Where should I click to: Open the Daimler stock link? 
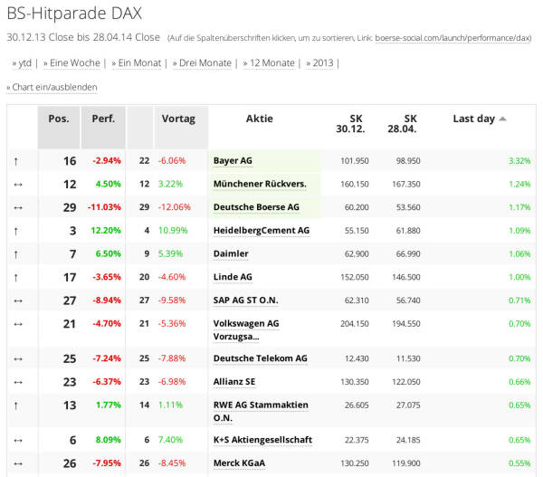tap(231, 254)
